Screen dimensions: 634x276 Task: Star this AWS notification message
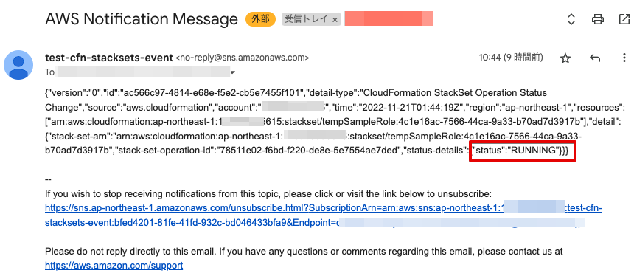point(565,58)
